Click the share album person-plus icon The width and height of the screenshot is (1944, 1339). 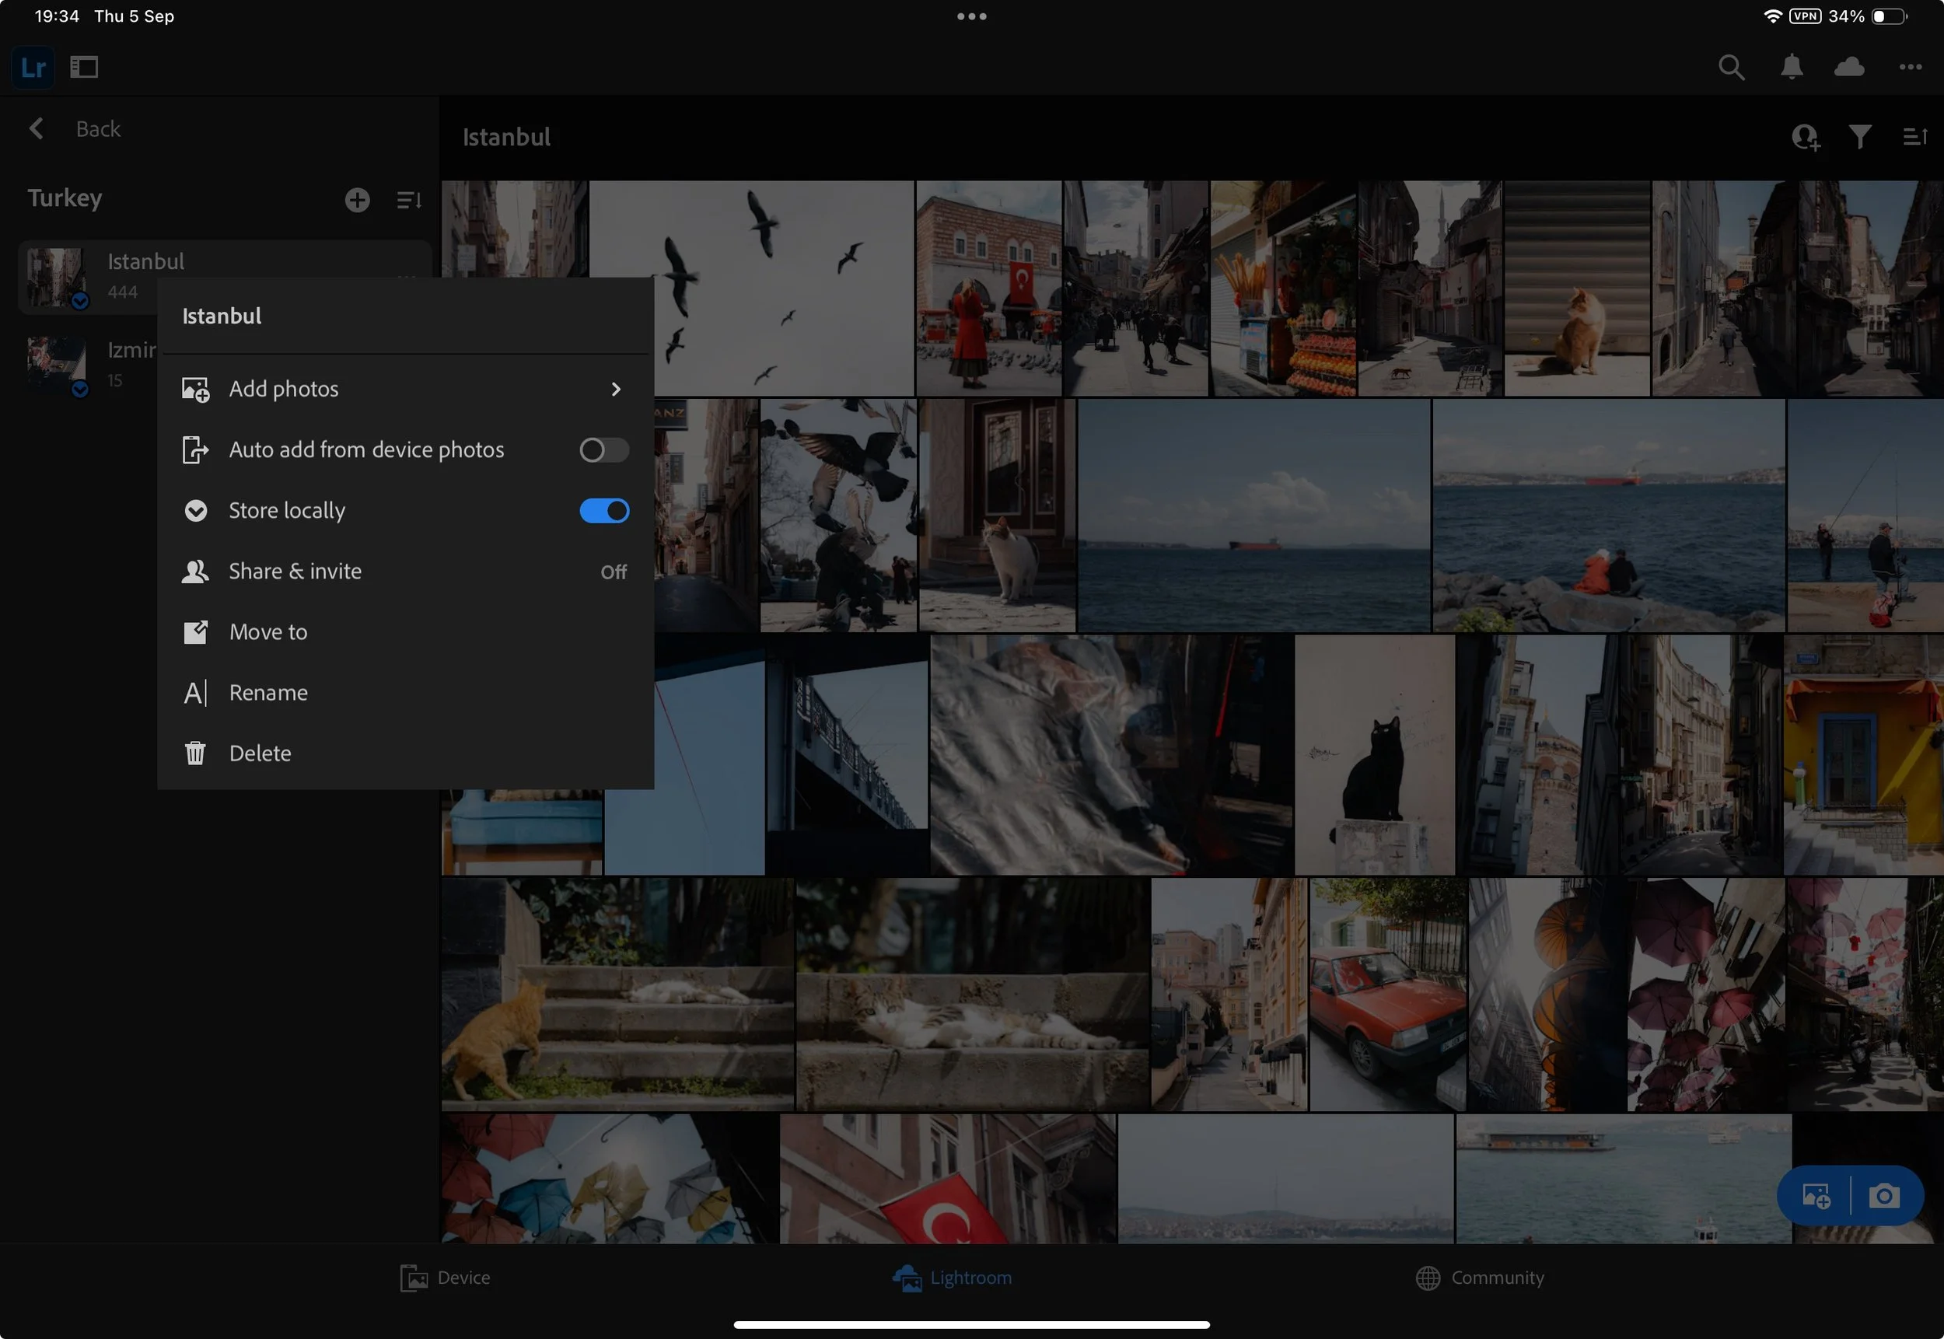(x=1805, y=137)
